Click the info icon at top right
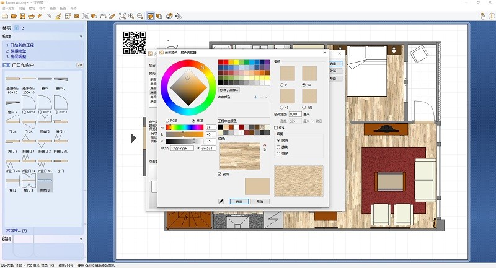The width and height of the screenshot is (496, 268). point(492,16)
